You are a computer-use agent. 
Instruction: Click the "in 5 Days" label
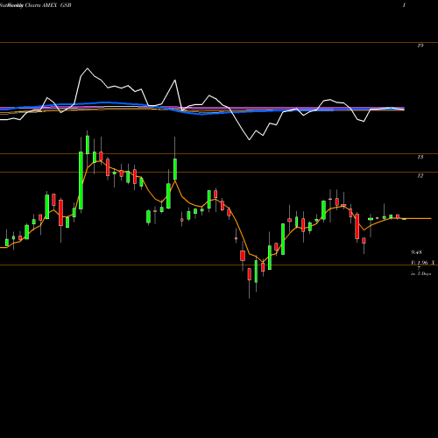[420, 274]
